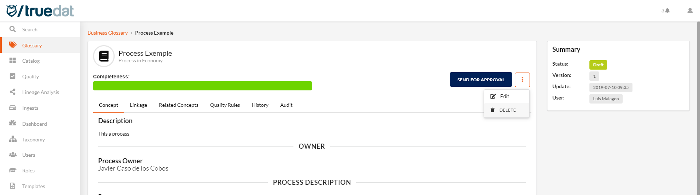Follow the Business Glossary breadcrumb link
700x195 pixels.
pos(108,33)
